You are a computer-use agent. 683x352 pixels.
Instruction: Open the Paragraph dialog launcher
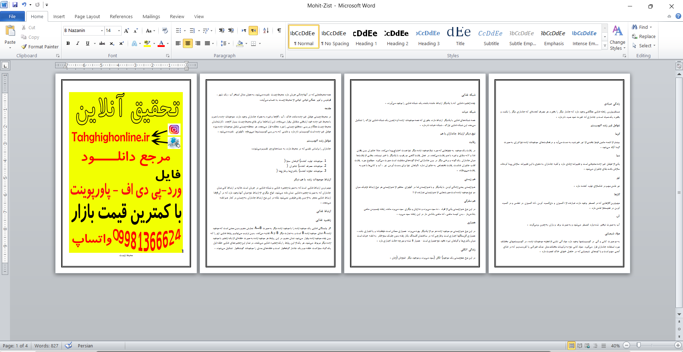(282, 56)
